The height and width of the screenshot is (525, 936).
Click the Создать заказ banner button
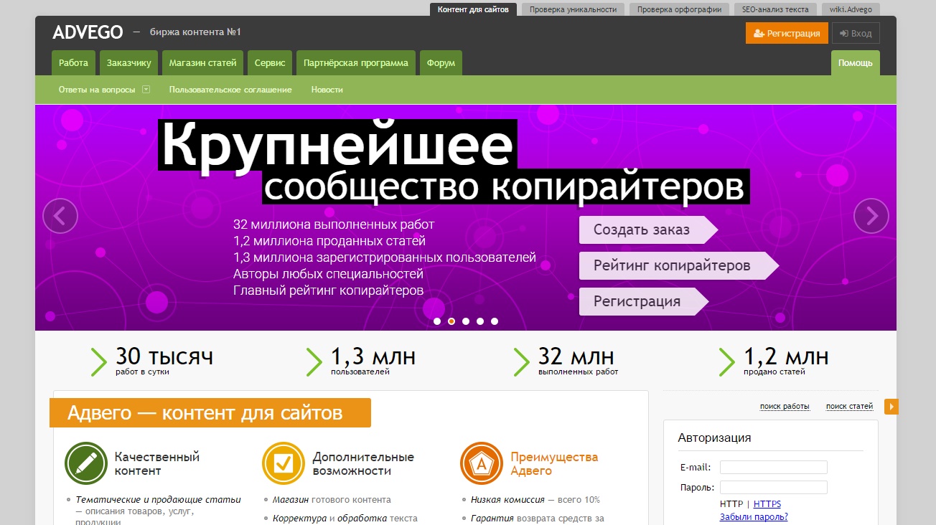click(642, 230)
